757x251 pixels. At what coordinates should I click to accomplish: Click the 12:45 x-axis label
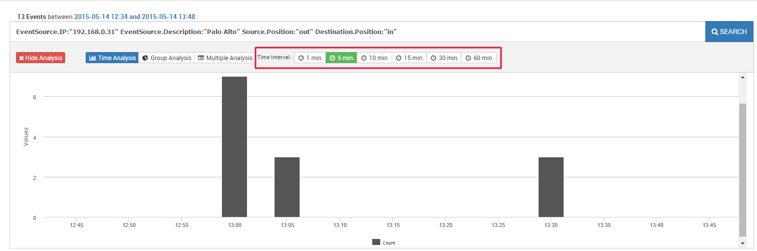coord(76,225)
